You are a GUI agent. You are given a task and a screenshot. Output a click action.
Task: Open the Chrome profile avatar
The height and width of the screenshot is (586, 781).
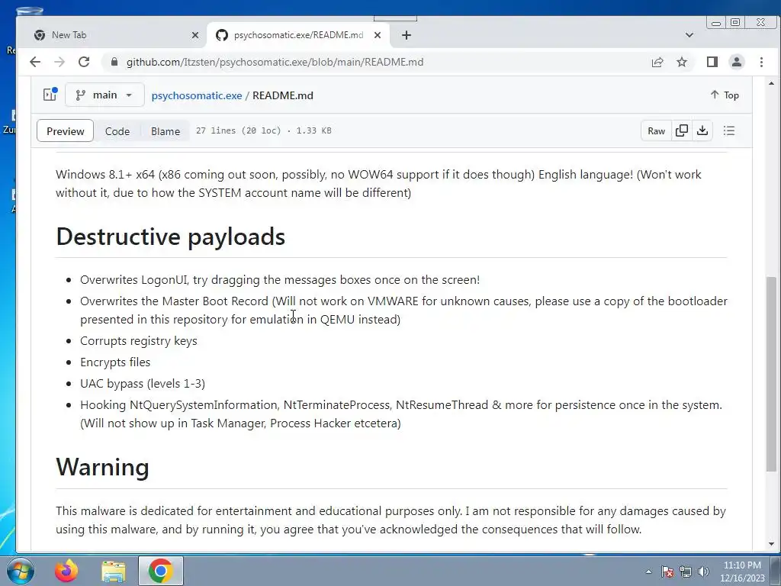tap(736, 62)
